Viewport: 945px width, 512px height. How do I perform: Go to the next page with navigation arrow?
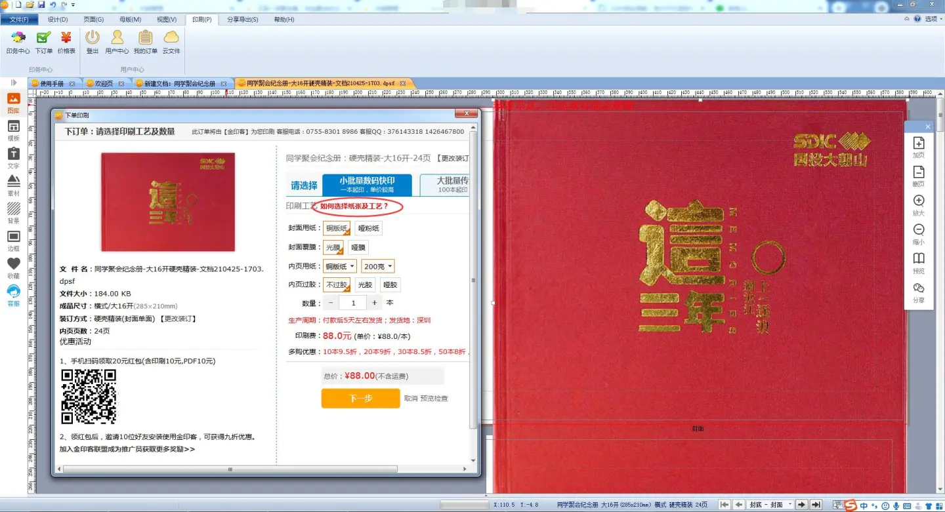(x=802, y=505)
